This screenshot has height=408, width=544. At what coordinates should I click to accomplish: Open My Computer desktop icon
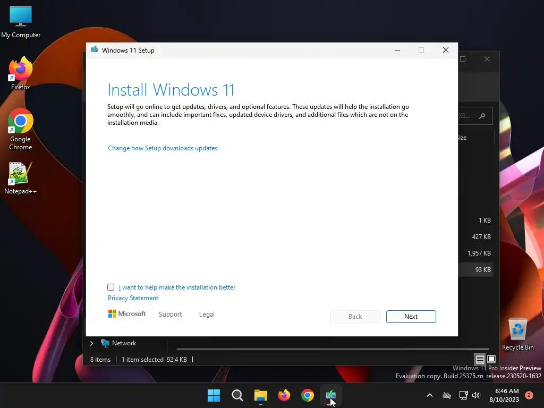click(x=21, y=22)
